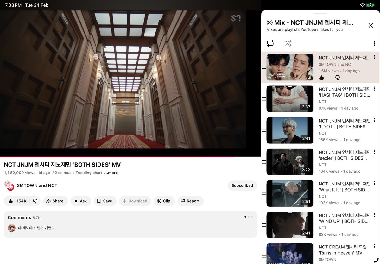Screen dimensions: 380x264
Task: Tap the 7.08 PM clock in status bar
Action: [x=13, y=5]
